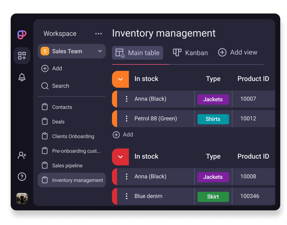Click the app logo in the sidebar
The height and width of the screenshot is (225, 287).
coord(22,35)
